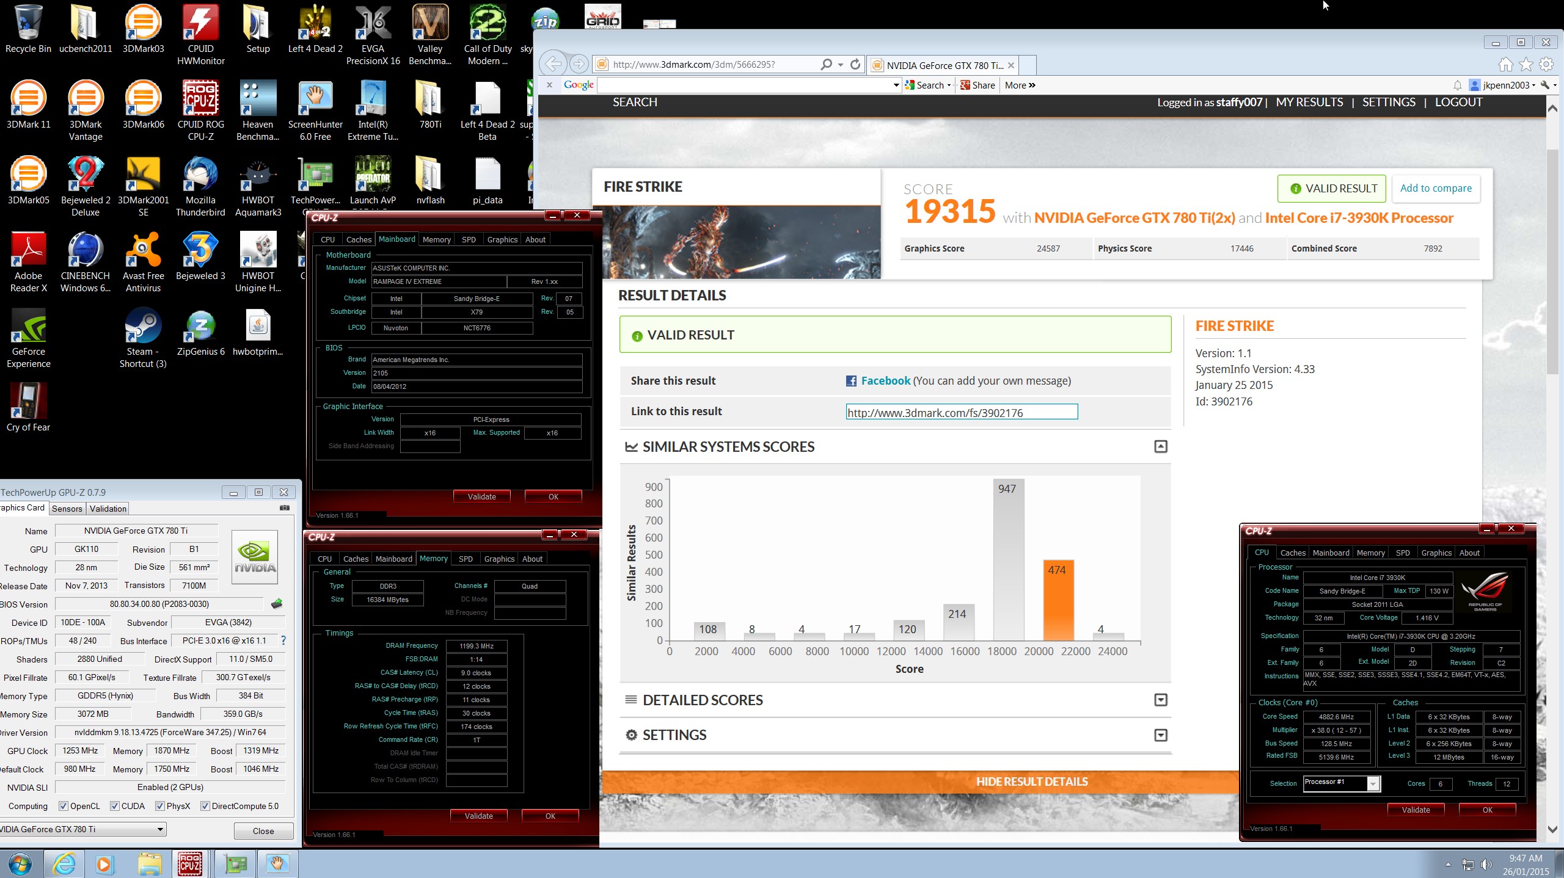The width and height of the screenshot is (1564, 878).
Task: Click the 947 bar in score chart
Action: (x=1007, y=559)
